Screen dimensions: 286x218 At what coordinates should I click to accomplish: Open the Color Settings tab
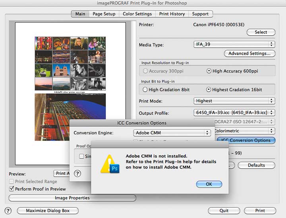pyautogui.click(x=137, y=14)
